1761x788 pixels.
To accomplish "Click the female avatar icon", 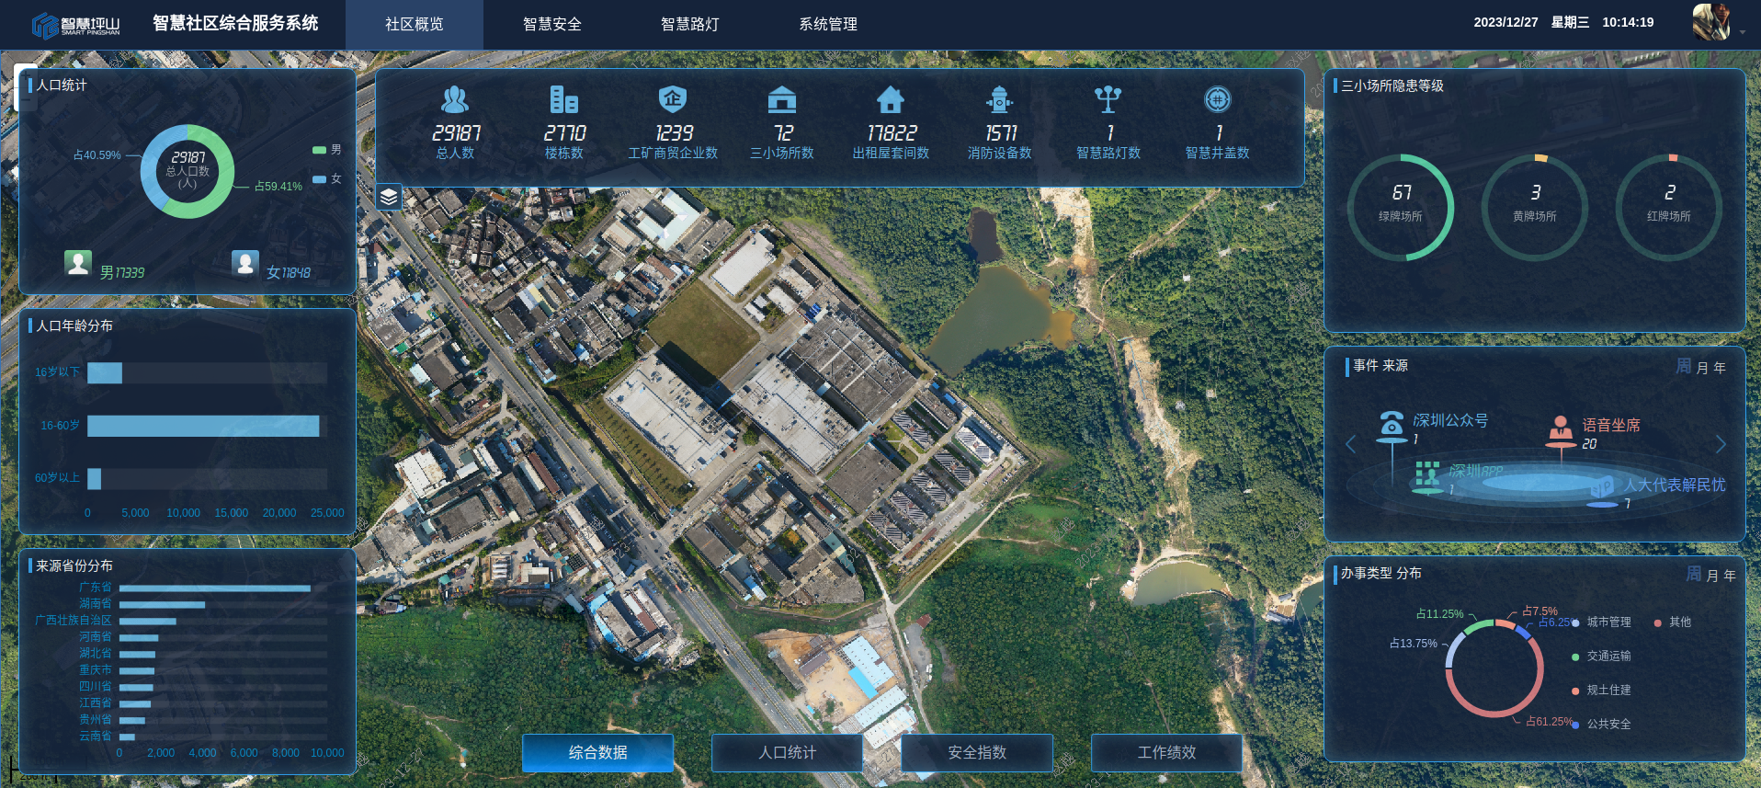I will tap(244, 264).
